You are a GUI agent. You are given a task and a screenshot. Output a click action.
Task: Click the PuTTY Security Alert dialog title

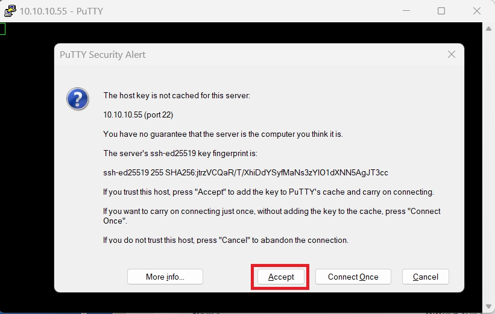pos(102,55)
